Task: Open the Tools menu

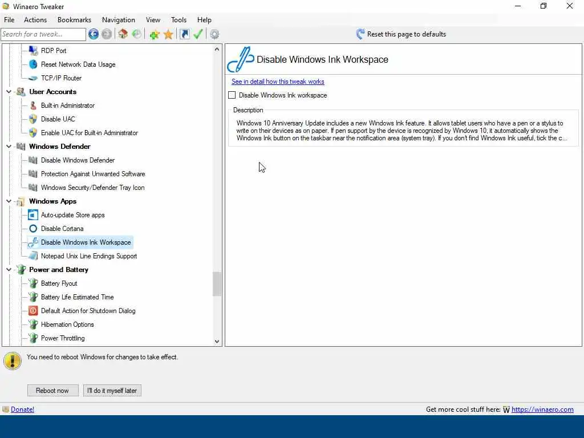Action: point(179,20)
